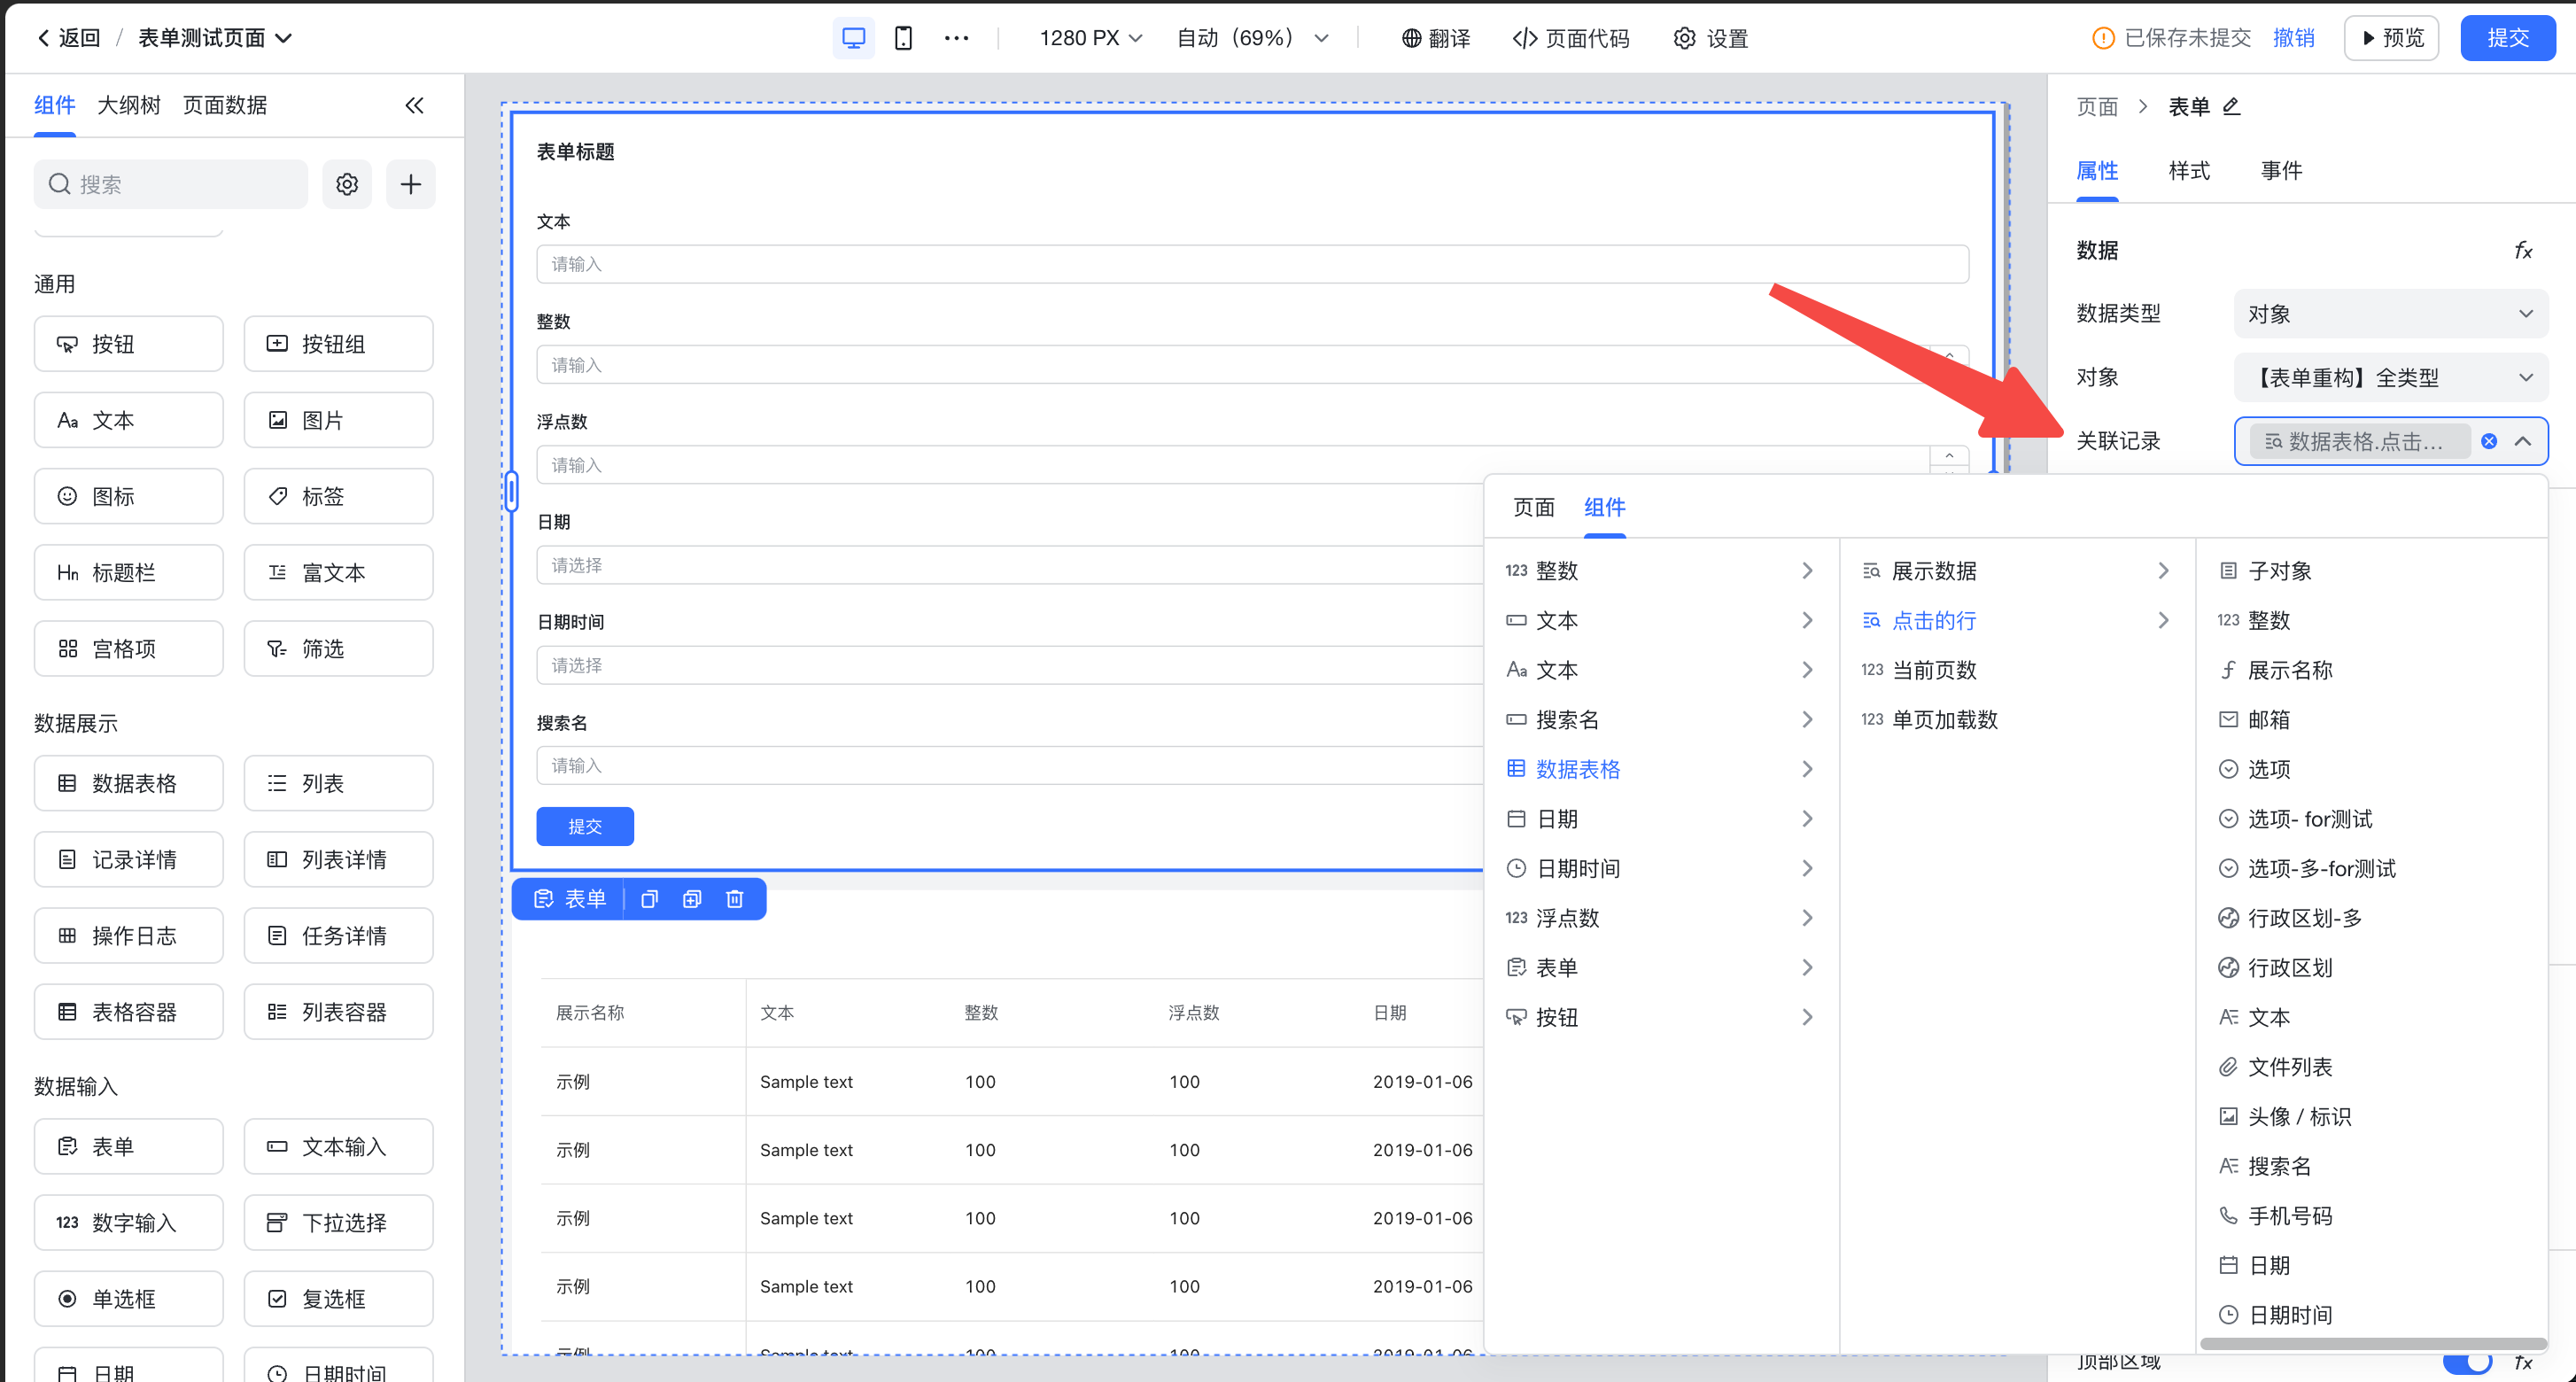Switch to 页面数据 tab
The width and height of the screenshot is (2576, 1382).
click(225, 105)
